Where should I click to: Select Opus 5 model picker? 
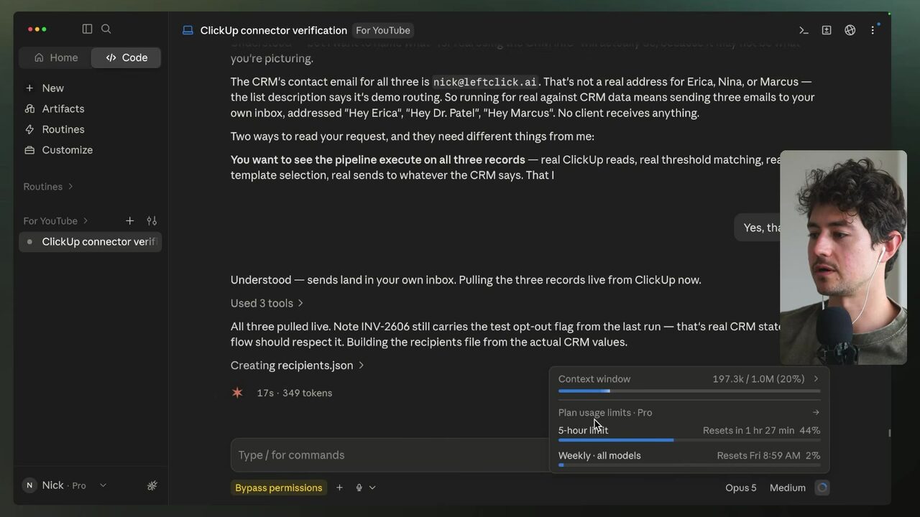741,488
